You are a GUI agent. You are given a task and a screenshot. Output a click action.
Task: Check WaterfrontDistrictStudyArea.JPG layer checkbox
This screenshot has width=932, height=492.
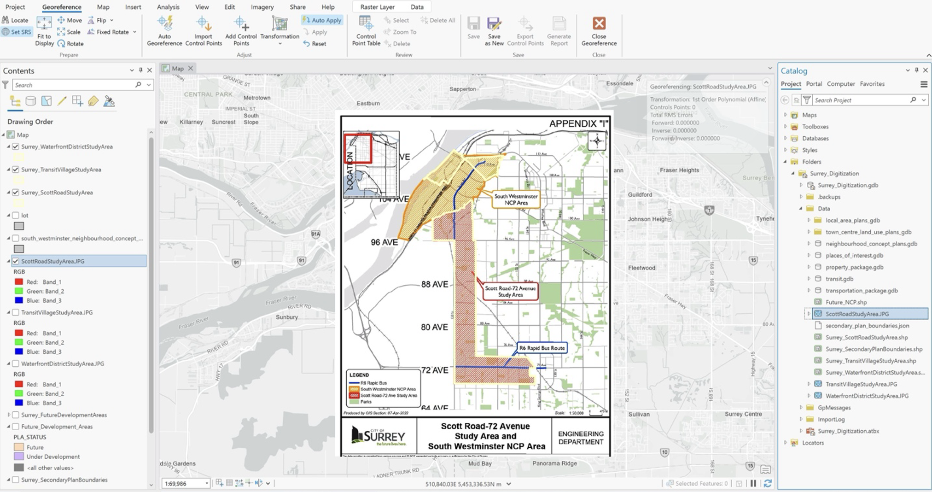point(16,363)
